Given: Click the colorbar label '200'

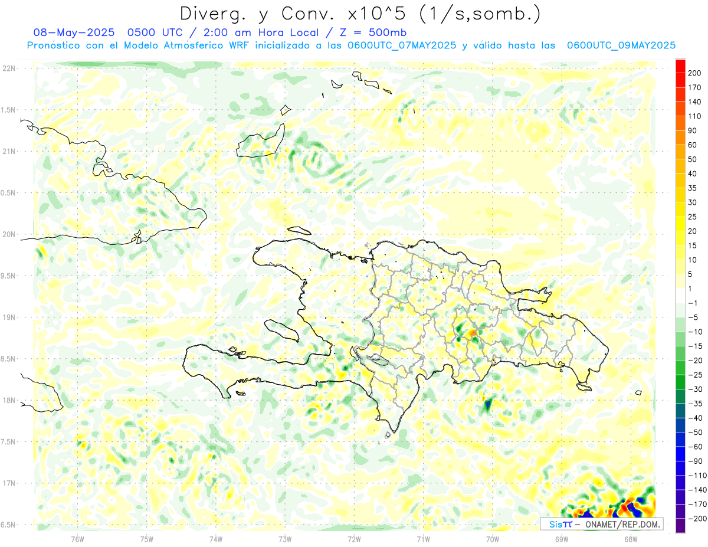Looking at the screenshot, I should pyautogui.click(x=694, y=73).
